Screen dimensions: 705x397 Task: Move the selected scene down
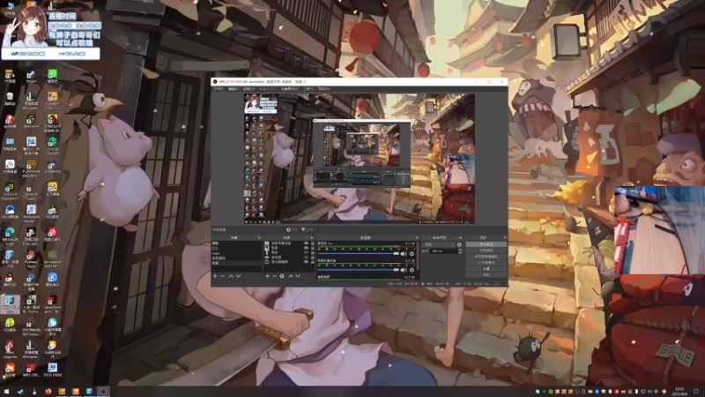click(x=238, y=276)
